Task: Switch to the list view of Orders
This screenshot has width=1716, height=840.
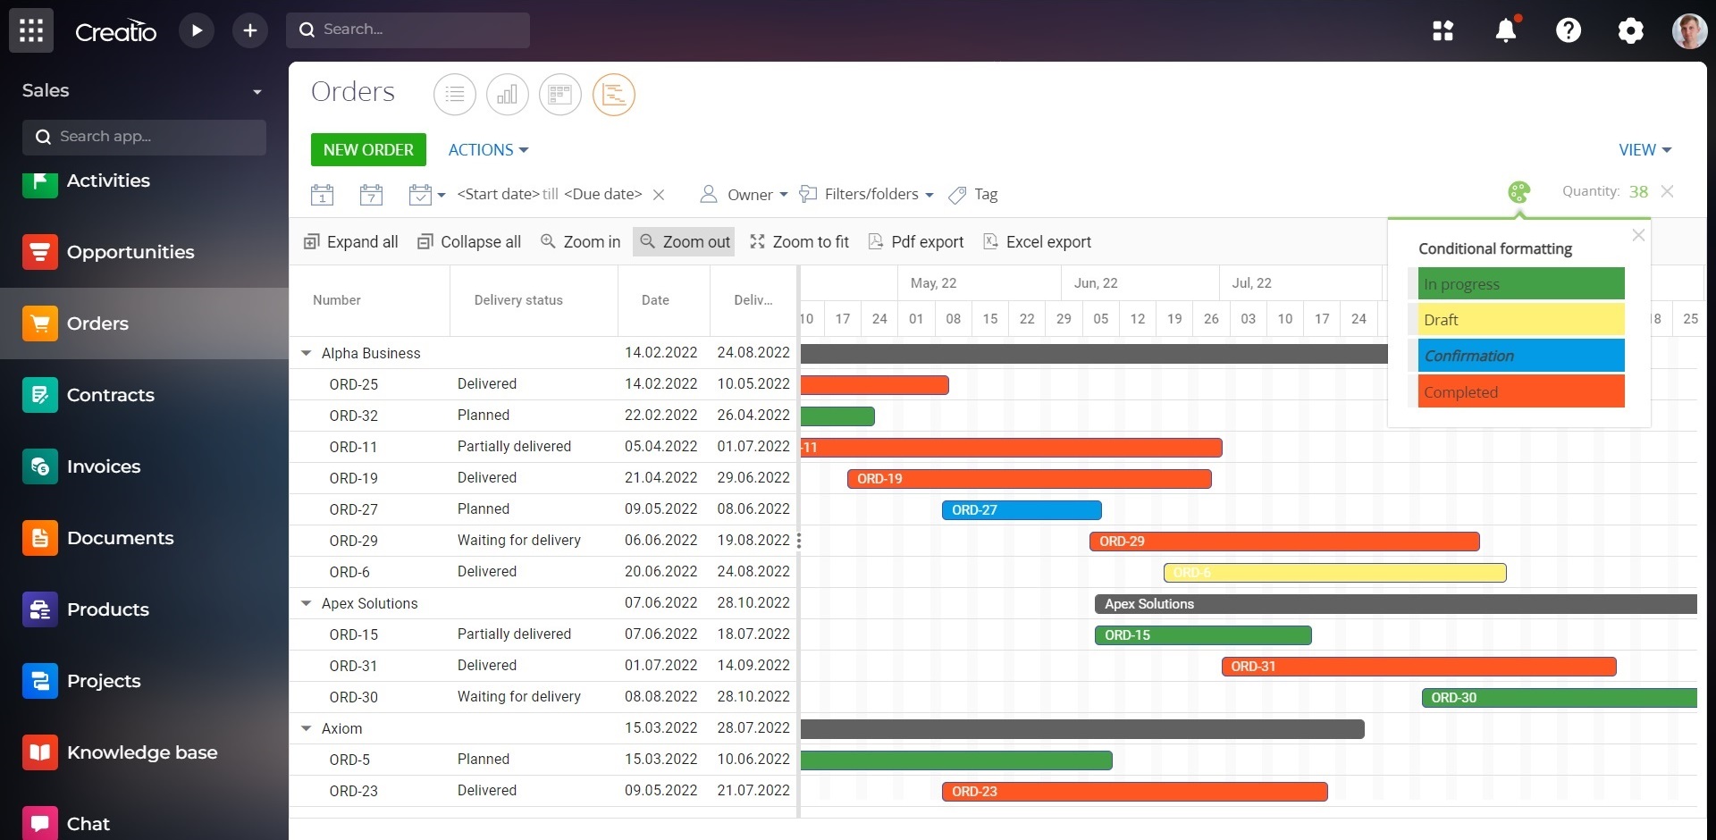Action: (454, 94)
